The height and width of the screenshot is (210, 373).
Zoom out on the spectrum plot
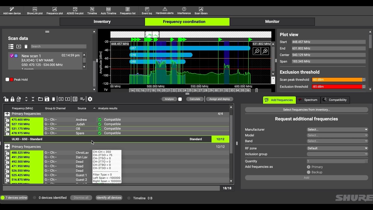257,51
